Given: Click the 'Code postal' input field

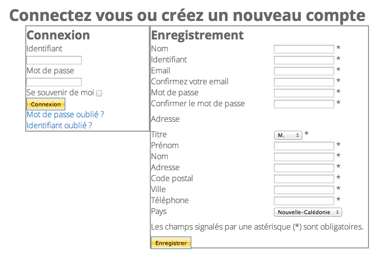Looking at the screenshot, I should pos(304,179).
